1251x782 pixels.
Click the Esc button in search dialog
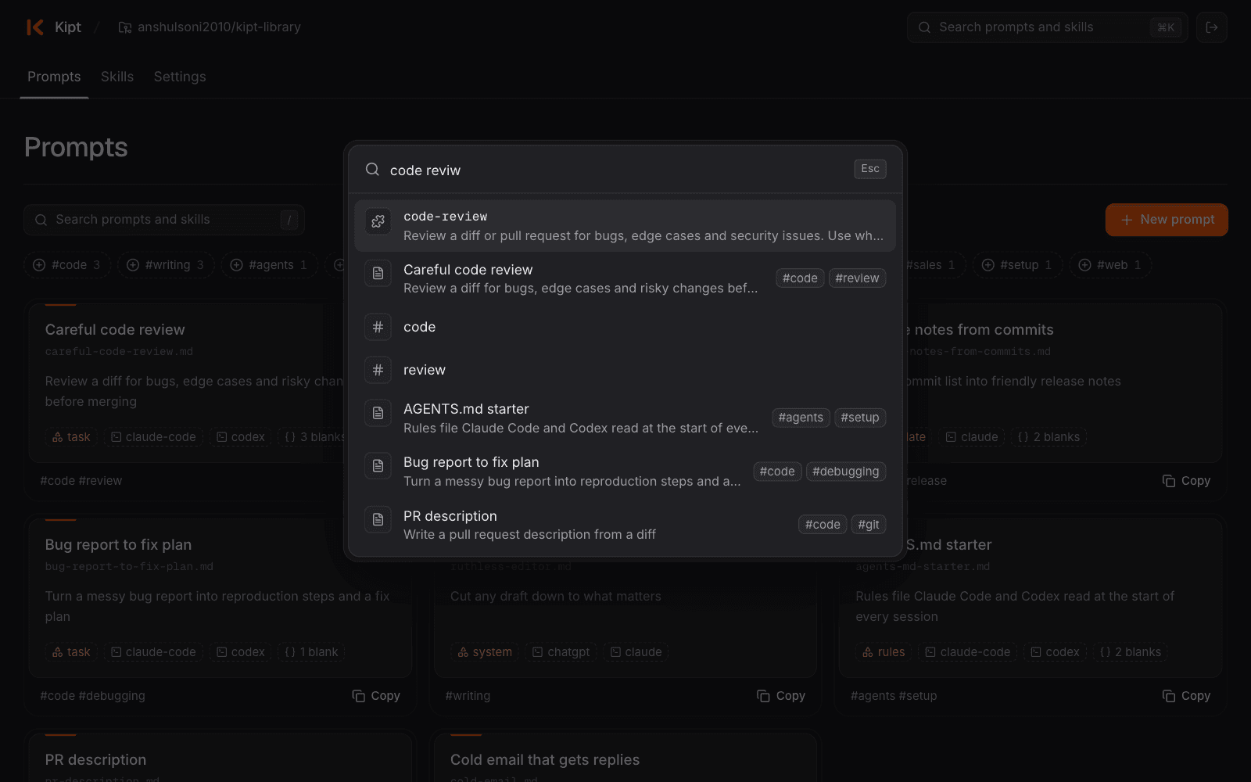[x=869, y=169]
